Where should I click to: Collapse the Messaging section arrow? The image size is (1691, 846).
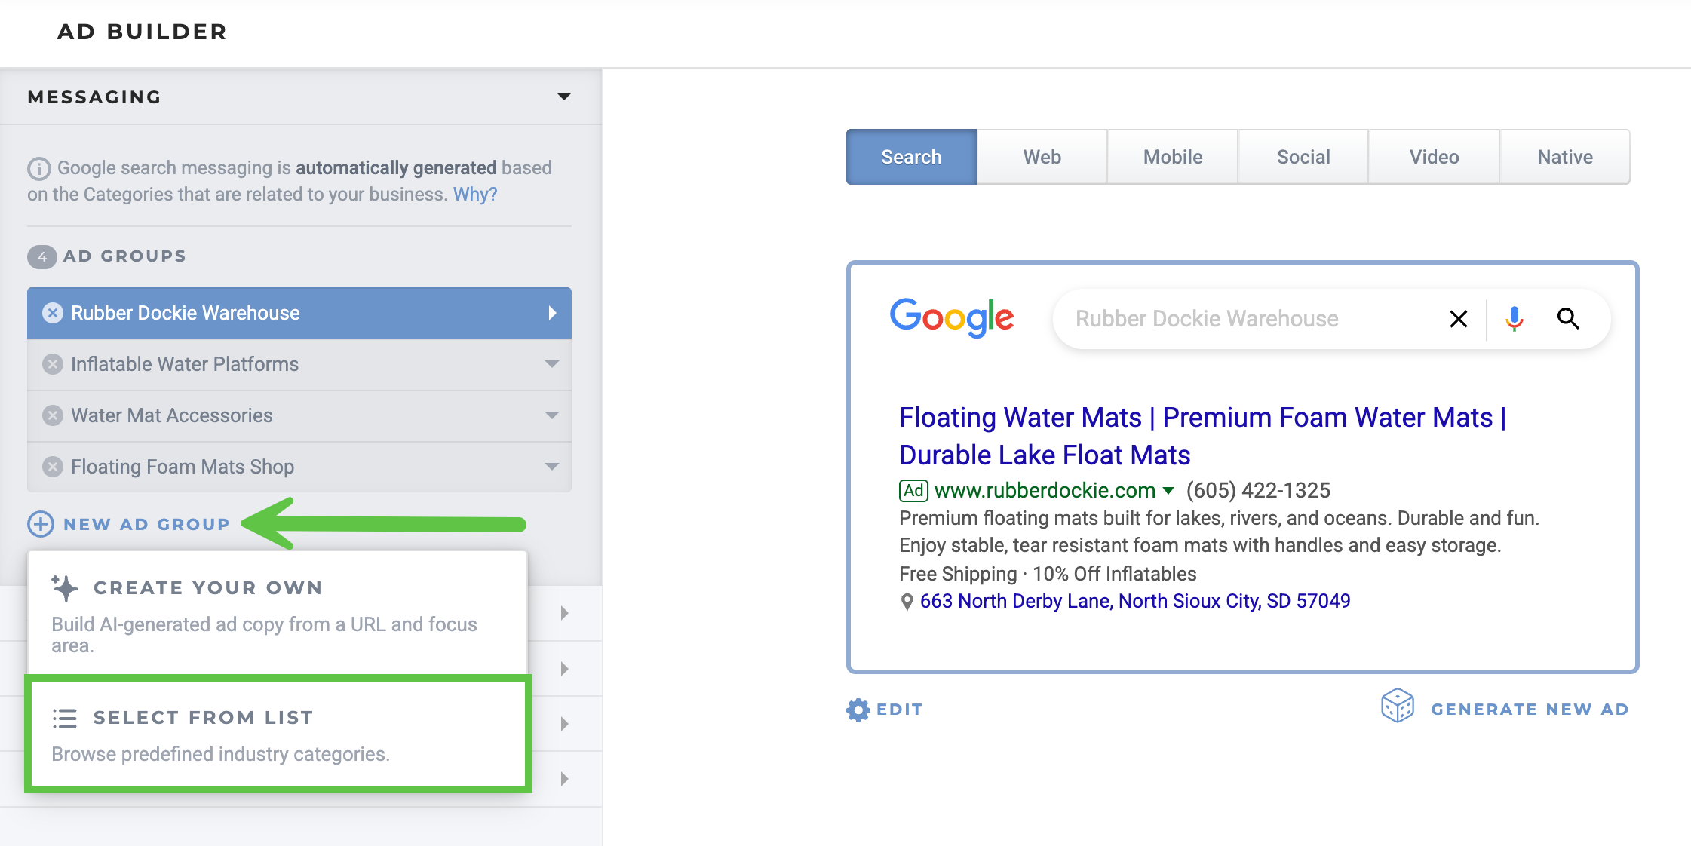point(564,97)
